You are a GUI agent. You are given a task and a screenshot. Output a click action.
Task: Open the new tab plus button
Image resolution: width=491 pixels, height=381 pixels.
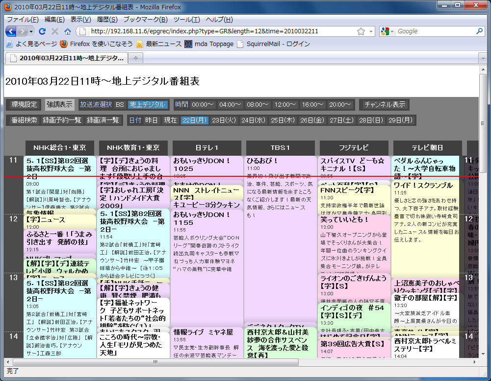135,58
